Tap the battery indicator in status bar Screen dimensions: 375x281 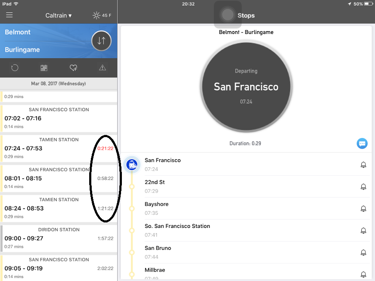(368, 4)
